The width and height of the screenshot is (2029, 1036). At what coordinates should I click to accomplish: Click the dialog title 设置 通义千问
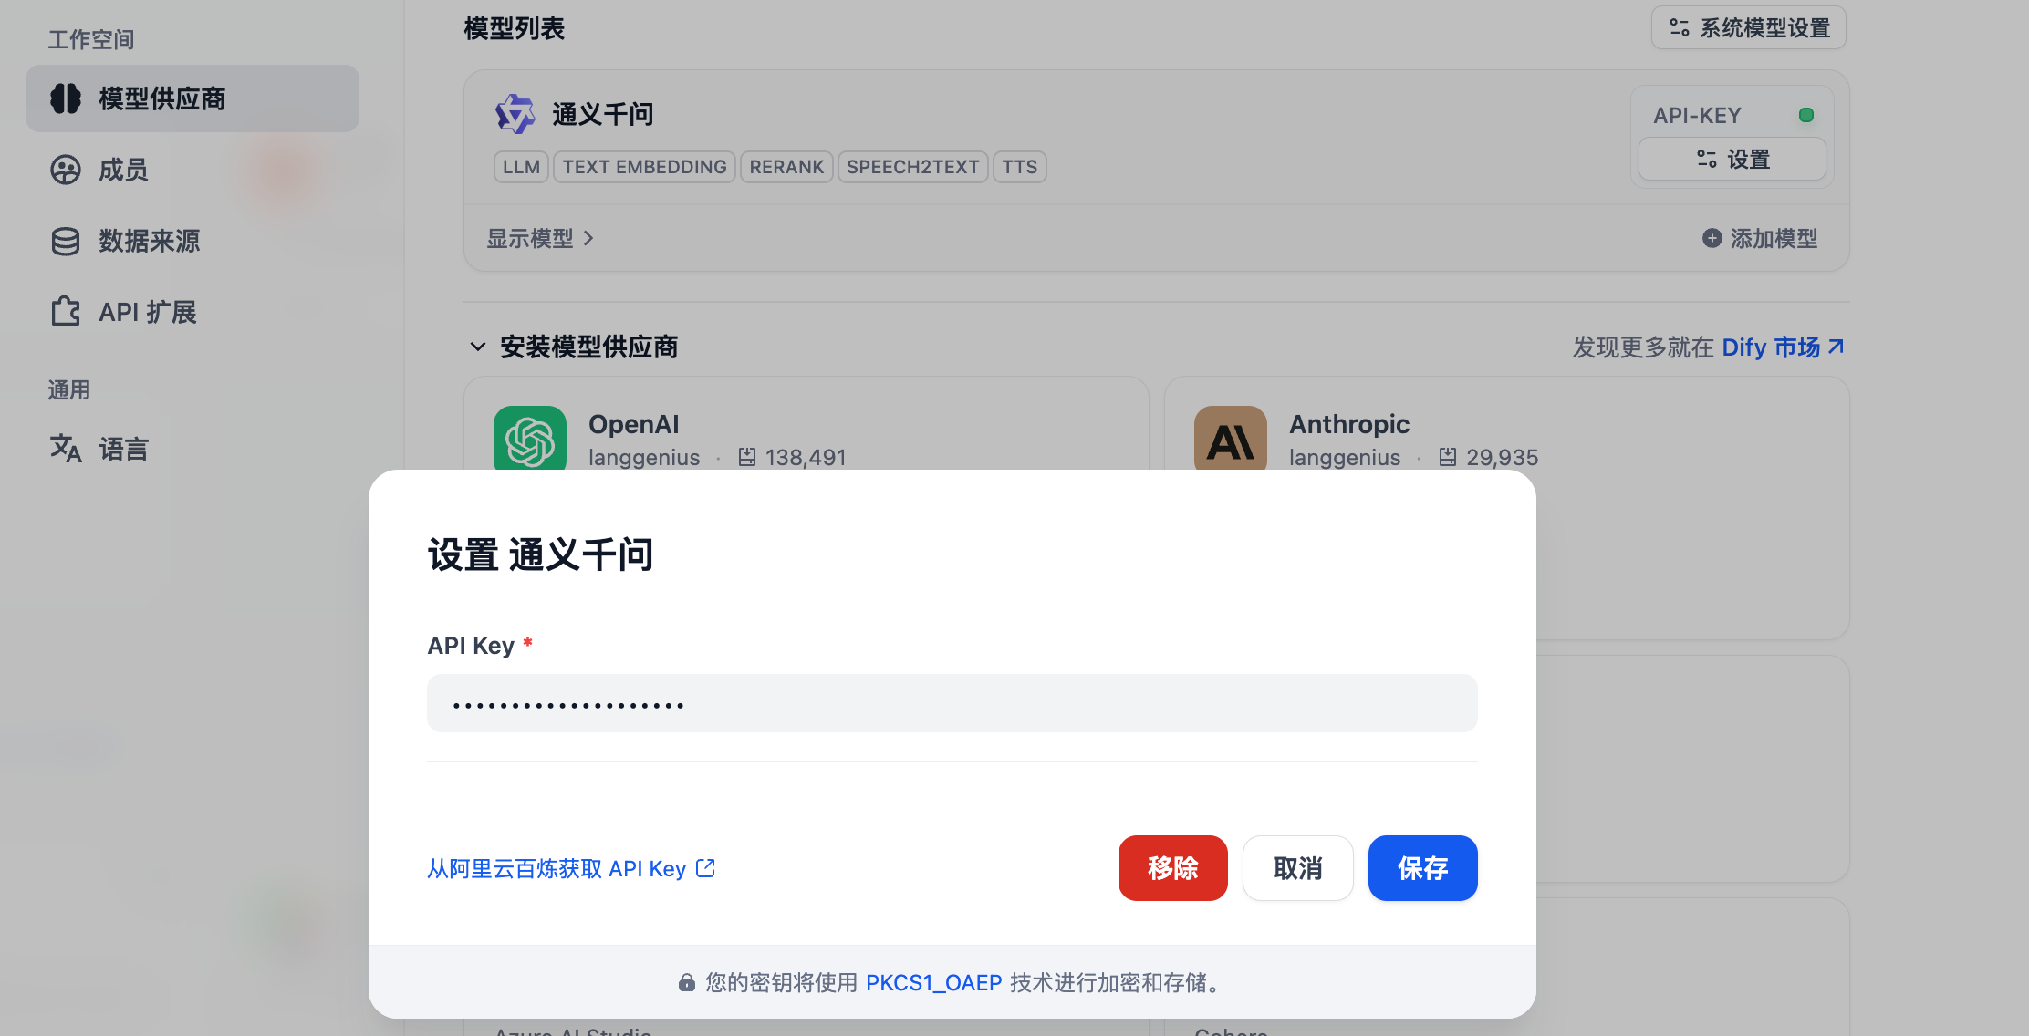[541, 554]
